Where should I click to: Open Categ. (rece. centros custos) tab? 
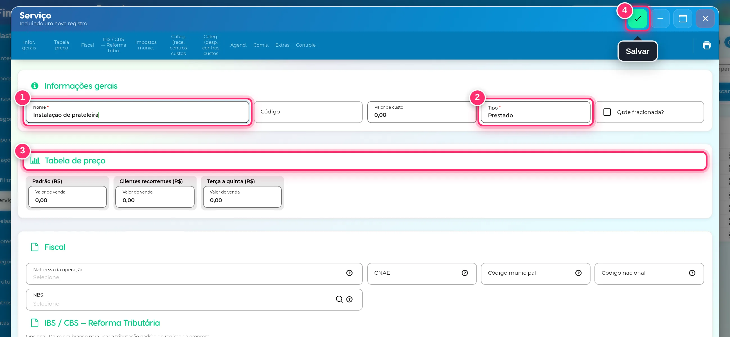pyautogui.click(x=178, y=45)
